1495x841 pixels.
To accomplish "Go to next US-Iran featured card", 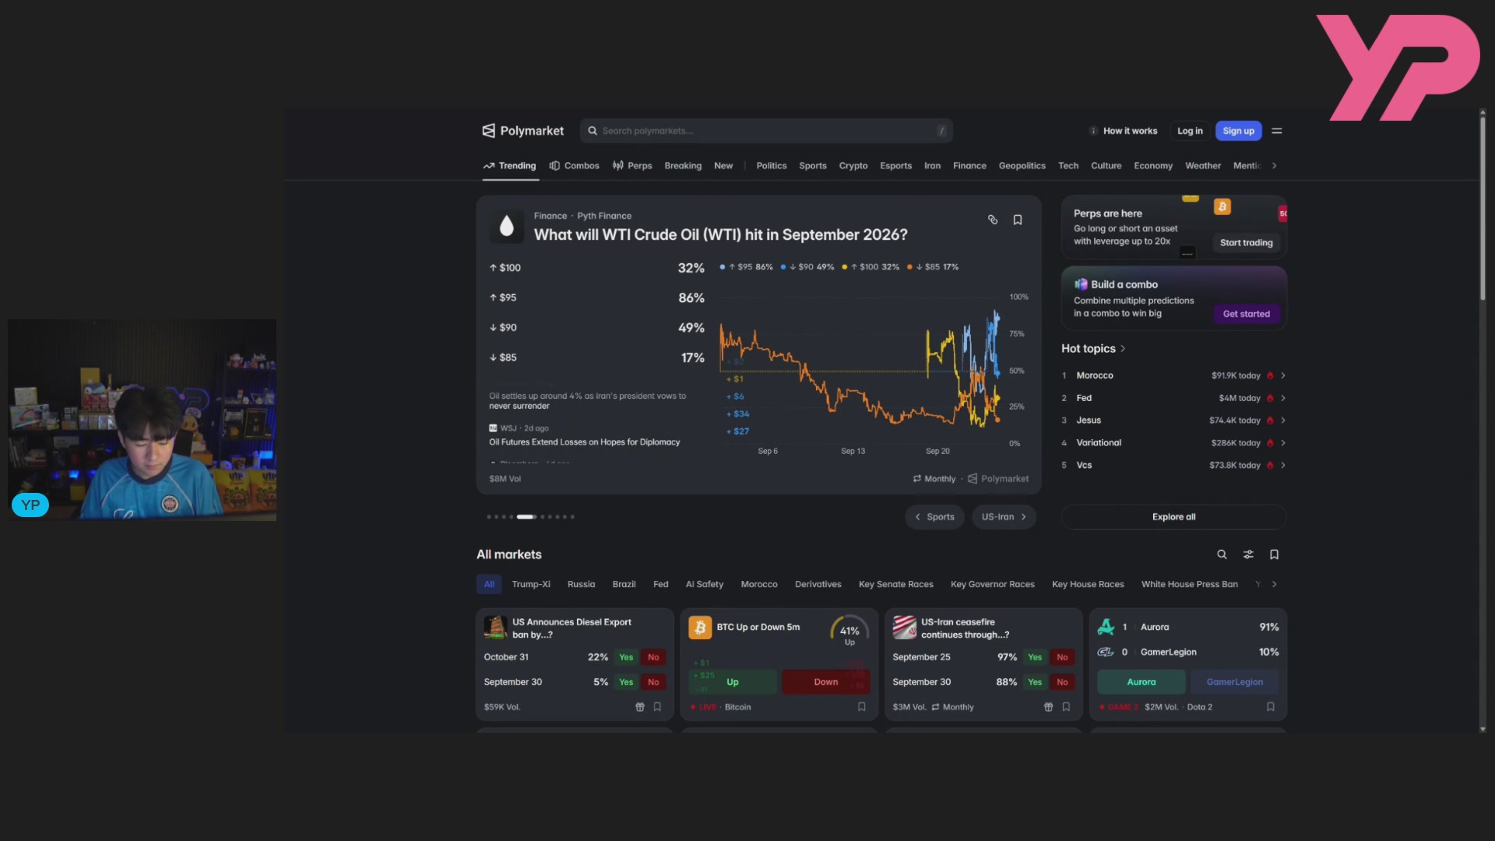I will coord(1004,517).
